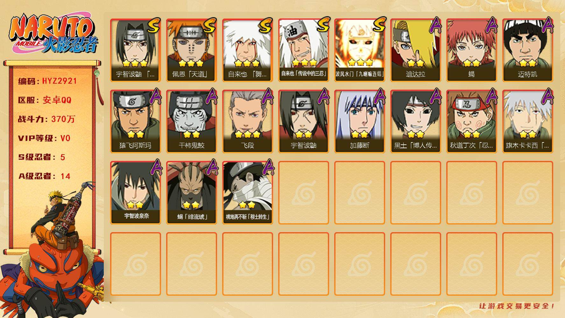The width and height of the screenshot is (565, 318).
Task: Select the 佩恩「天道」 ninja card
Action: [191, 50]
